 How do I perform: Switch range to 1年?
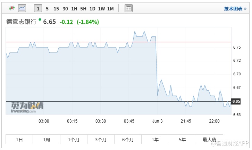[x=155, y=140]
